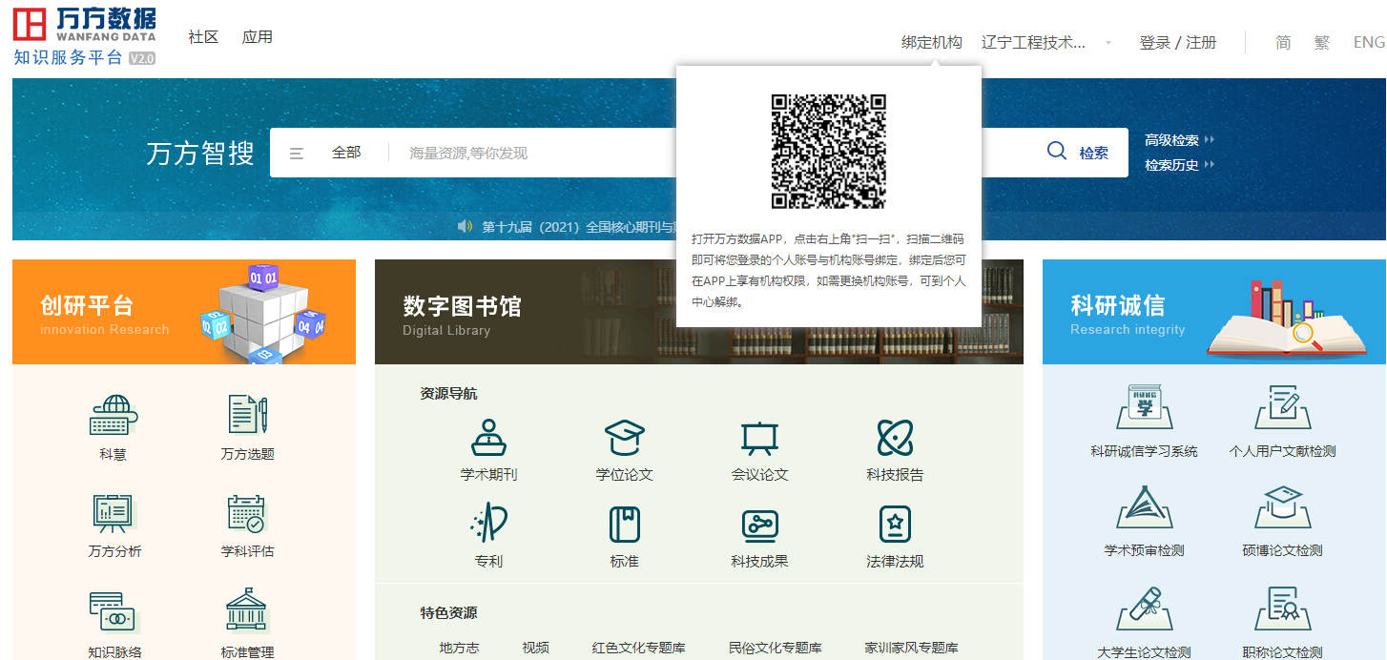Switch language to ENG

1368,43
